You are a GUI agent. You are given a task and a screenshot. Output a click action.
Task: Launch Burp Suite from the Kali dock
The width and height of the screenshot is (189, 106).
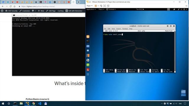[x=88, y=55]
